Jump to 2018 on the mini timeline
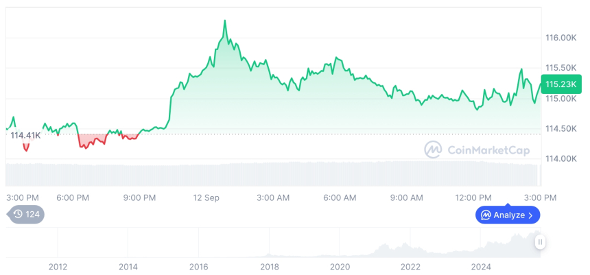 point(270,266)
